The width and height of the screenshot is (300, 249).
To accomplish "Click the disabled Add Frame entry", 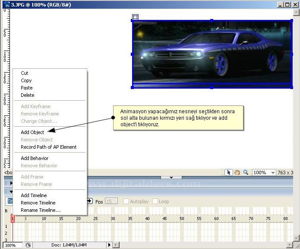I will pos(32,177).
